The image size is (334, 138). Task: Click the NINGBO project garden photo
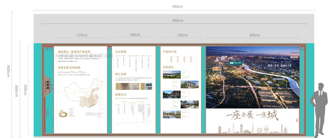pyautogui.click(x=190, y=104)
